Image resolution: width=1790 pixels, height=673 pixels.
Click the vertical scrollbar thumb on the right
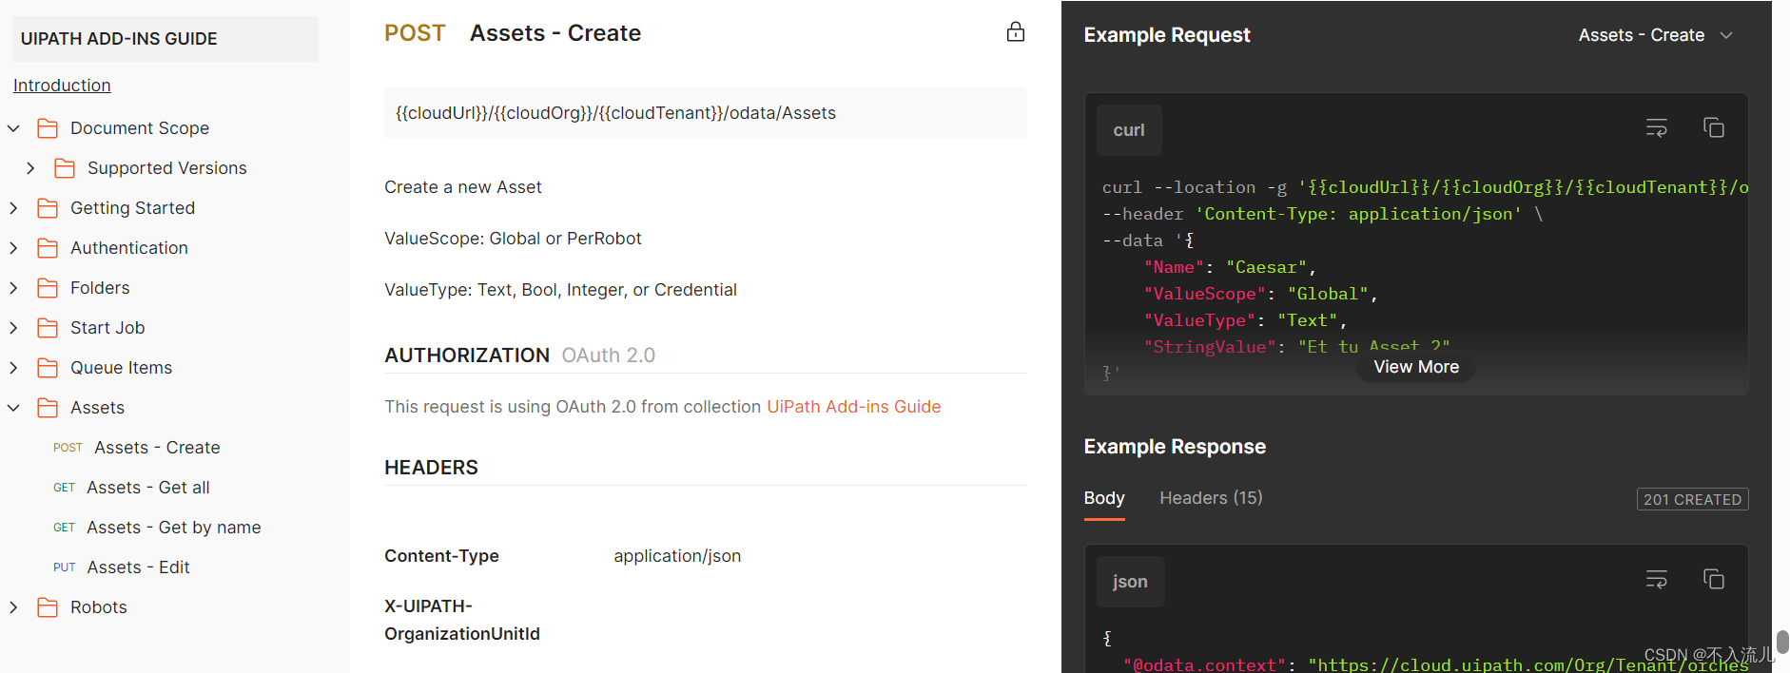tap(1781, 641)
